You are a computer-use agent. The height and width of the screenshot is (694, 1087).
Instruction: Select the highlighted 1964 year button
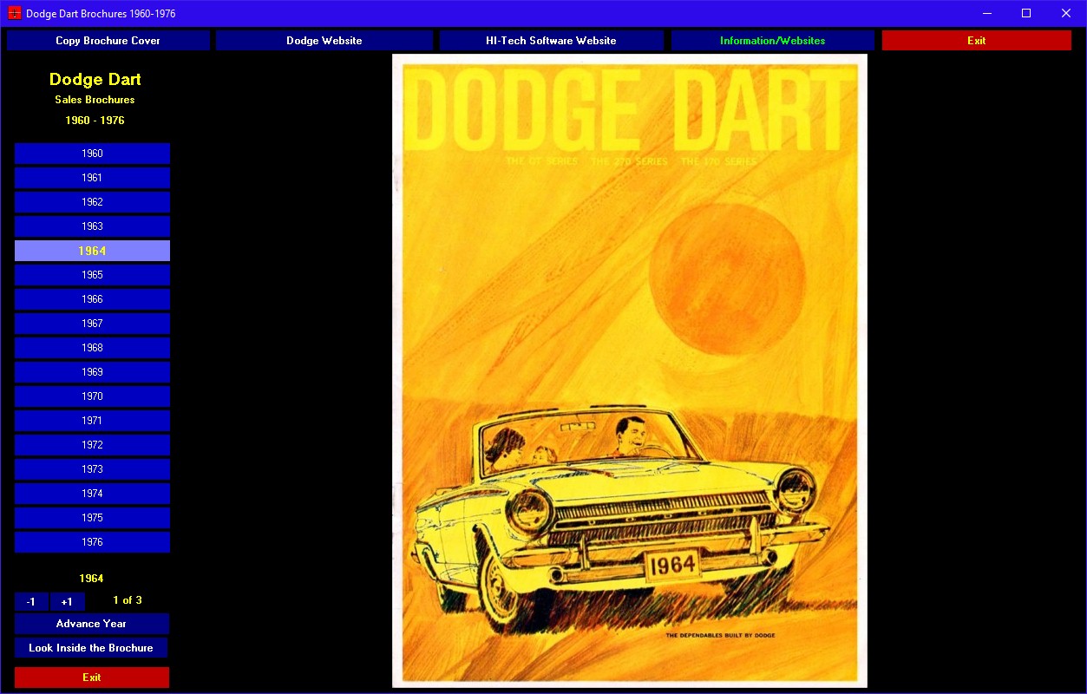[x=92, y=251]
